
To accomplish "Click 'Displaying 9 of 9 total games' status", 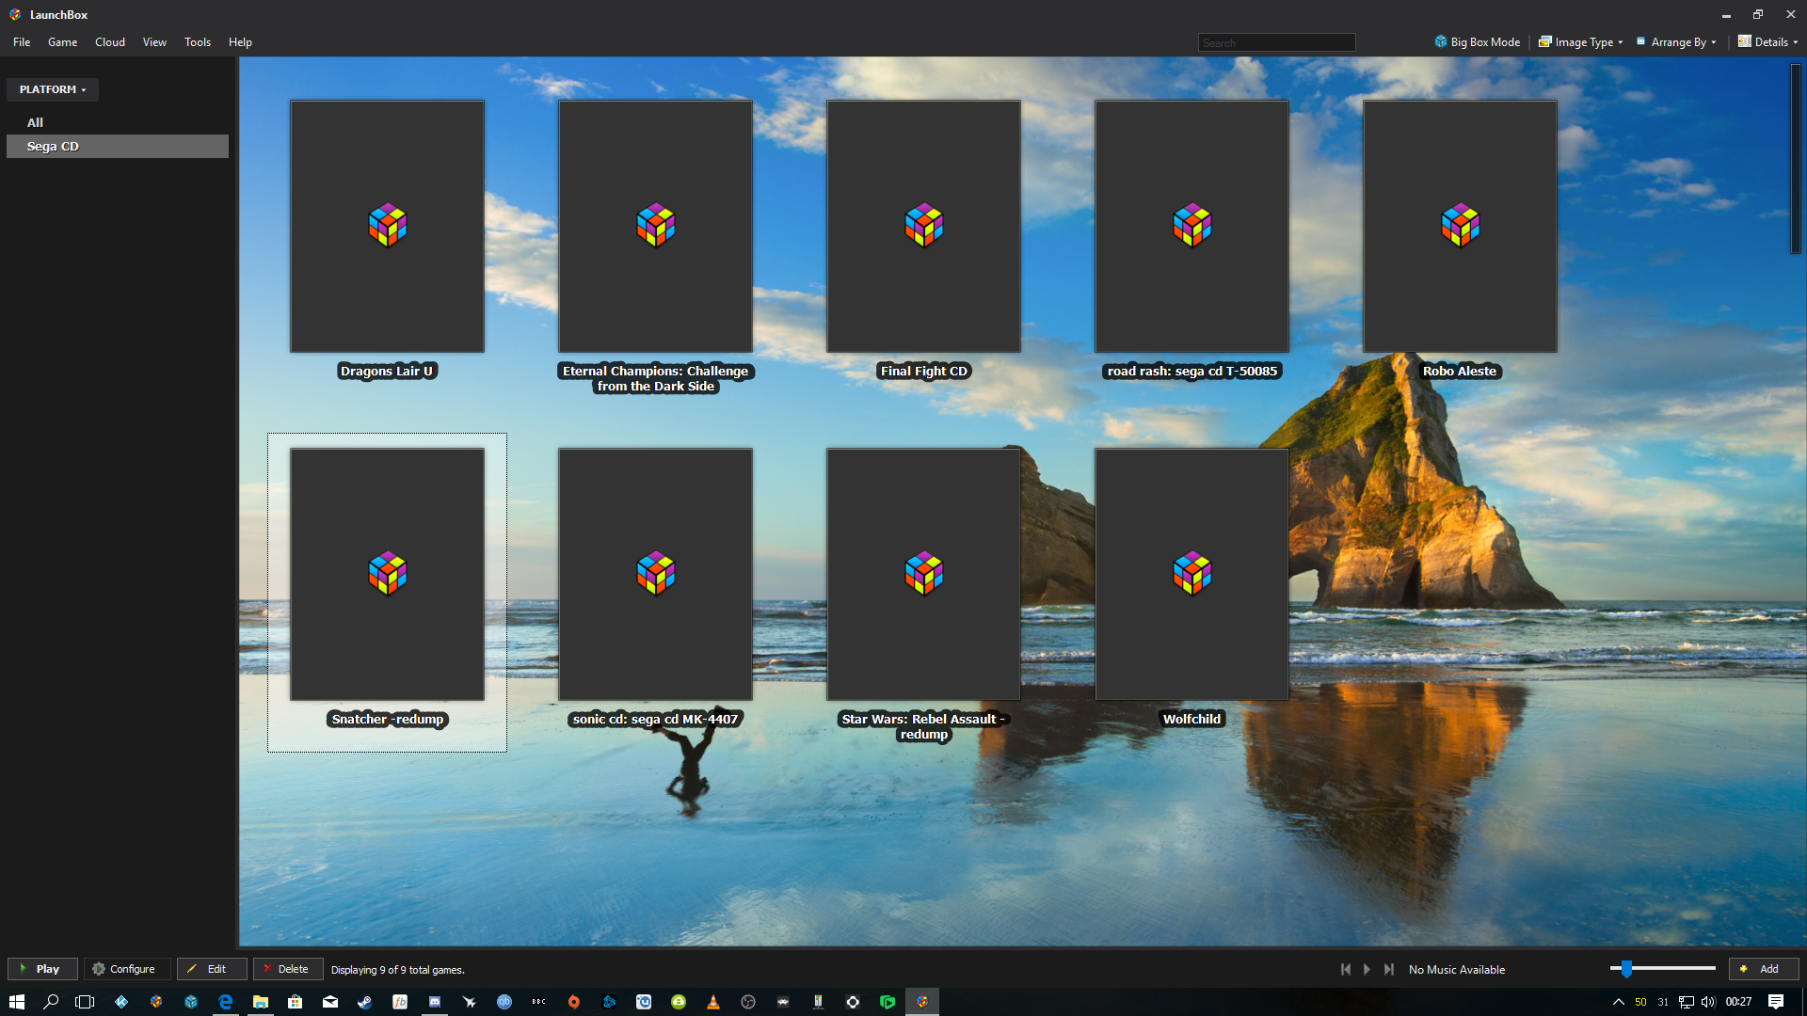I will pos(397,970).
